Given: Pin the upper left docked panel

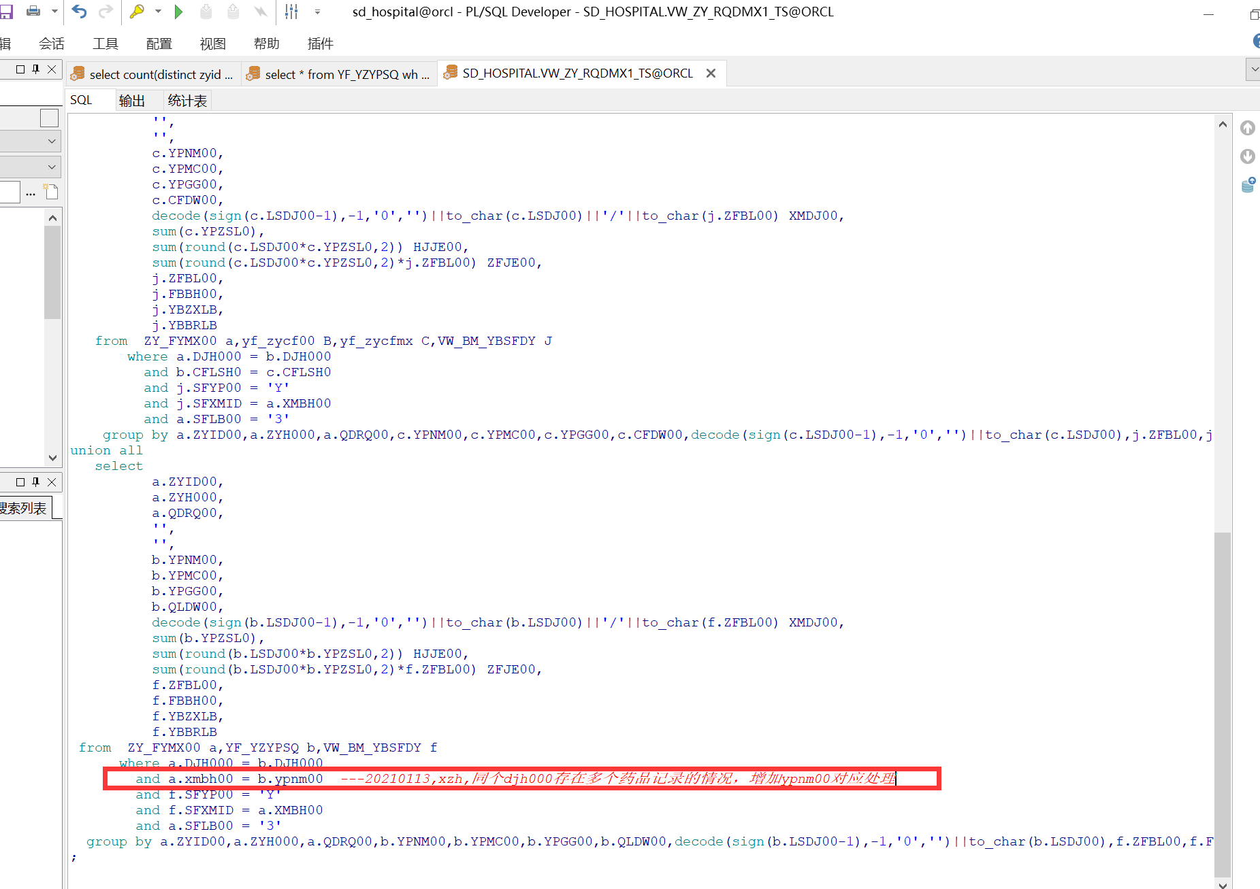Looking at the screenshot, I should click(x=36, y=69).
